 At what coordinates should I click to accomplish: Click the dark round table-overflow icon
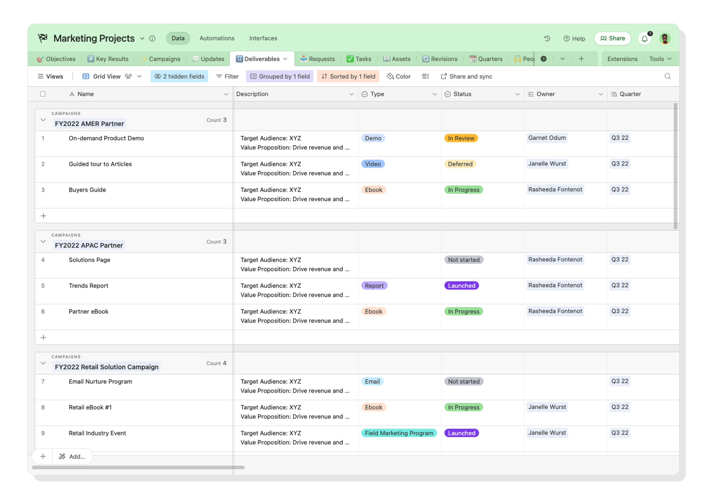pos(544,59)
